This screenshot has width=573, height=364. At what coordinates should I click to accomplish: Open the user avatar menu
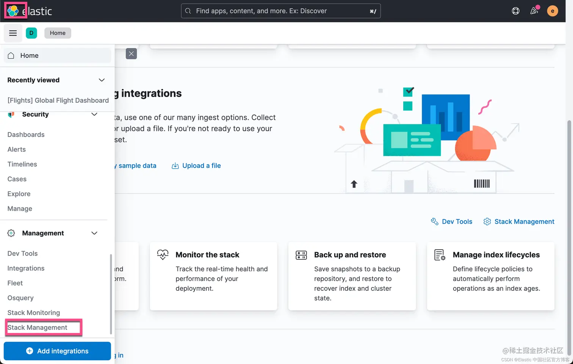(x=553, y=11)
